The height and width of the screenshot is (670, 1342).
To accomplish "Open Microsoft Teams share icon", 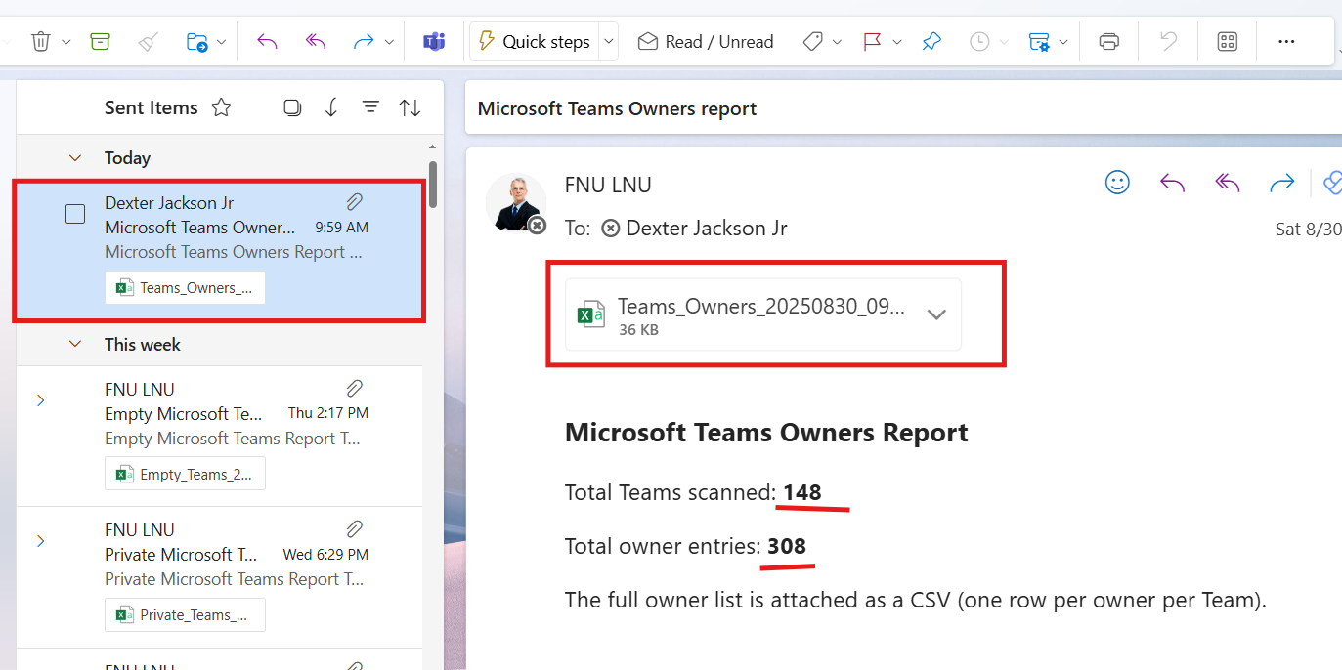I will coord(433,41).
